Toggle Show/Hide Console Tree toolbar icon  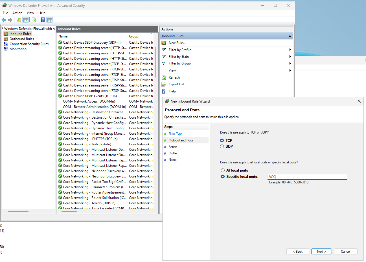tap(26, 20)
